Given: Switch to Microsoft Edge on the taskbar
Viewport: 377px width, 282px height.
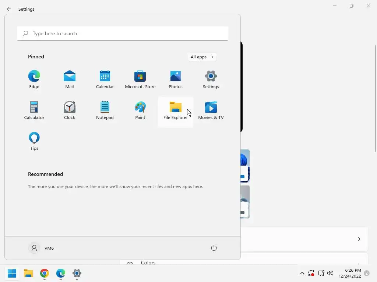Looking at the screenshot, I should [61, 273].
